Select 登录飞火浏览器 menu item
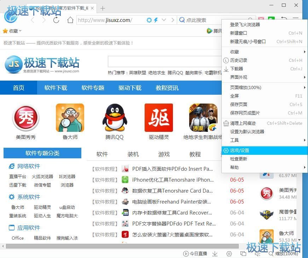This screenshot has height=258, width=308. [x=265, y=24]
